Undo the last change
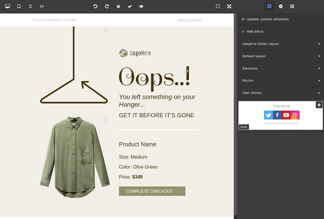This screenshot has width=324, height=219. [95, 6]
